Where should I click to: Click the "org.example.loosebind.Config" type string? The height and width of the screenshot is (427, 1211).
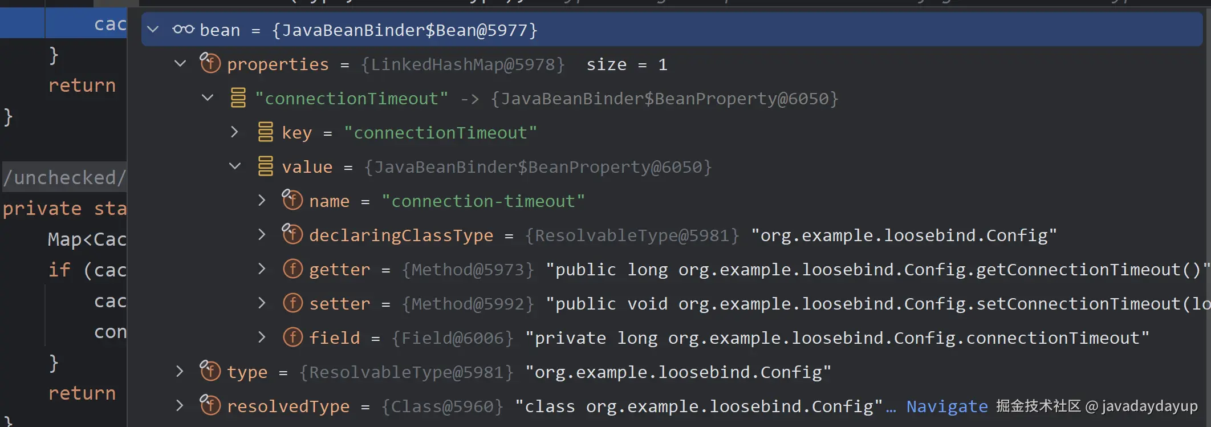[678, 372]
